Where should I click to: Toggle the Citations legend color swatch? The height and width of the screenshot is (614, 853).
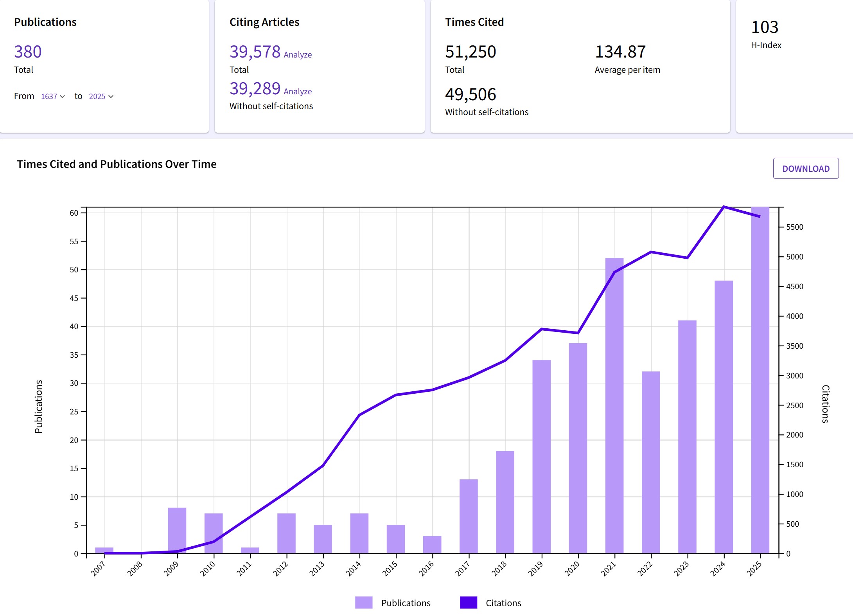(468, 603)
